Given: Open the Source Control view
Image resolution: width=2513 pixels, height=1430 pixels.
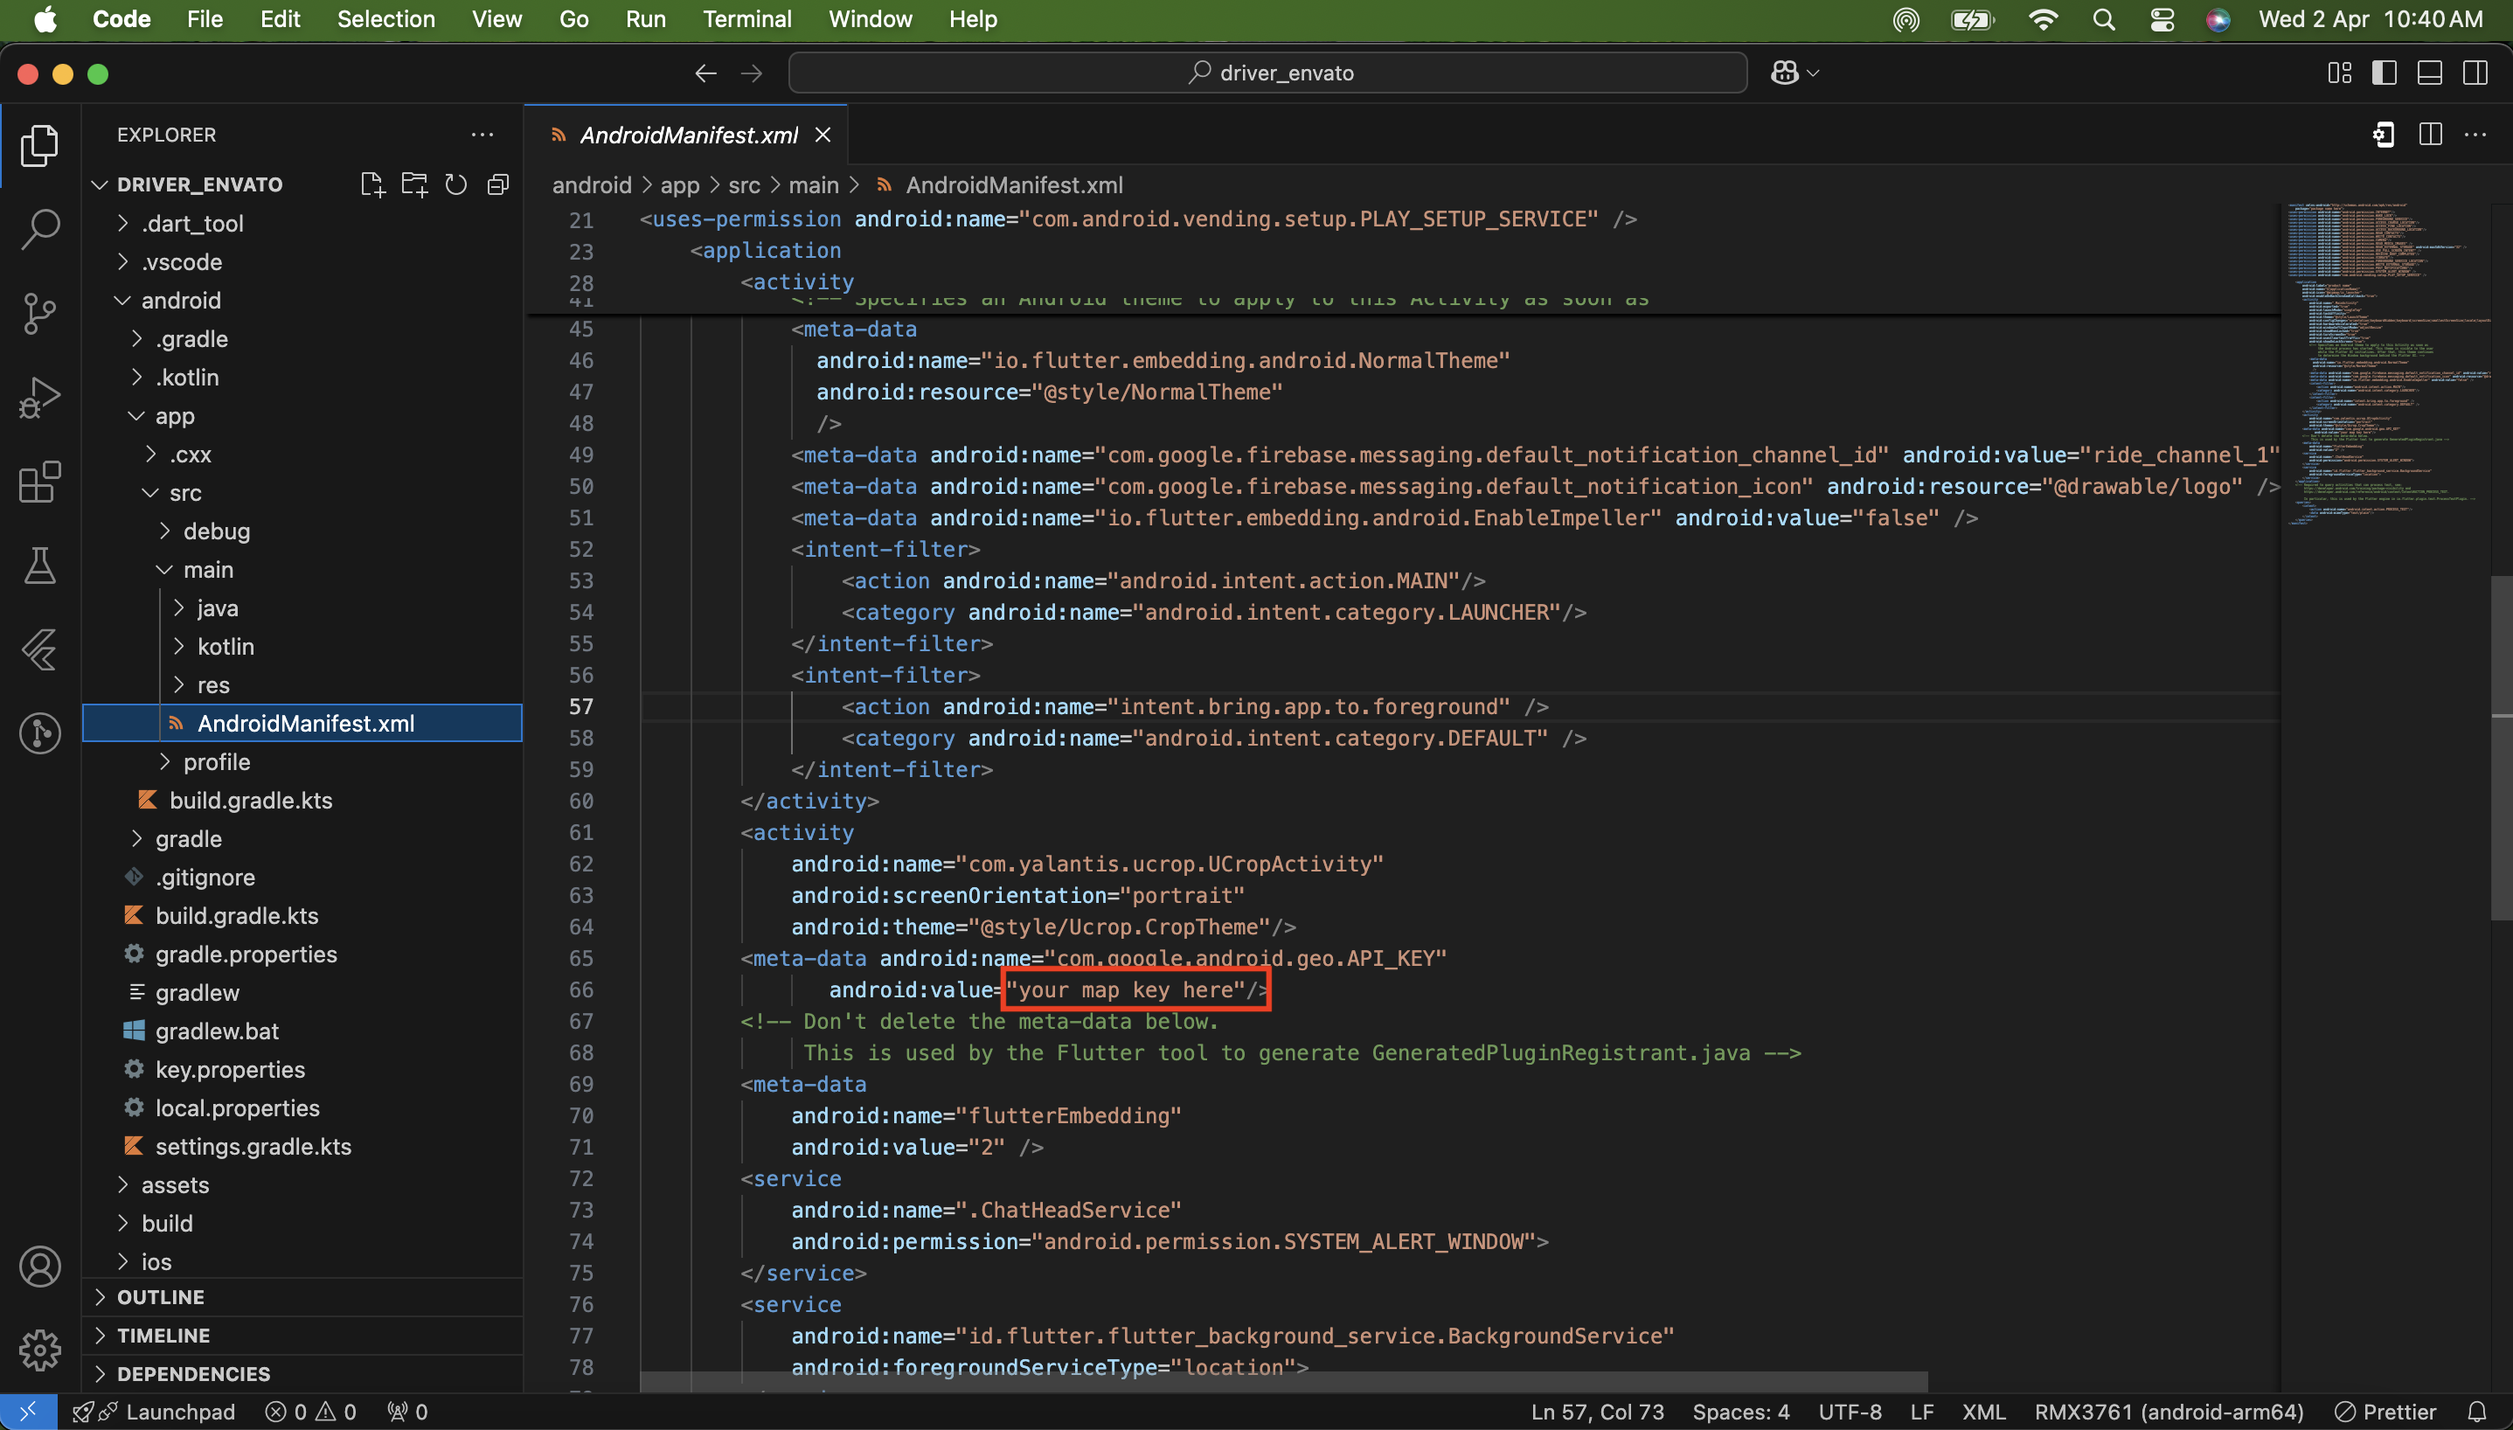Looking at the screenshot, I should click(39, 313).
